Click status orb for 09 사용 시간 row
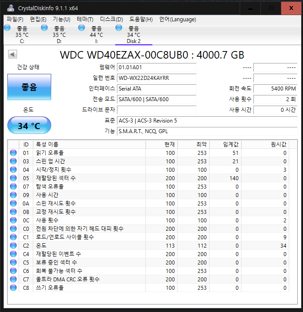Screen dimensions: 303x312 (x=13, y=195)
